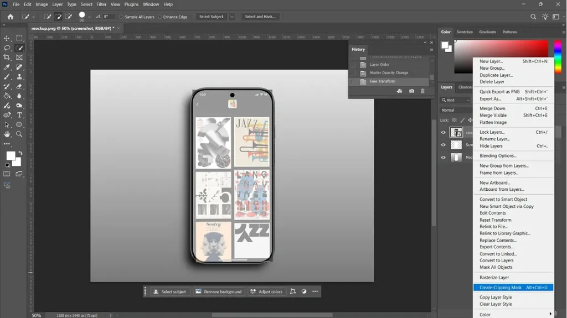
Task: Select the Lasso tool
Action: pyautogui.click(x=7, y=48)
